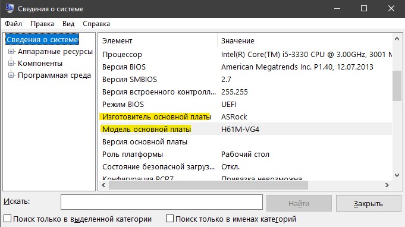
Task: Click the horizontal scrollbar thumb
Action: 208,185
